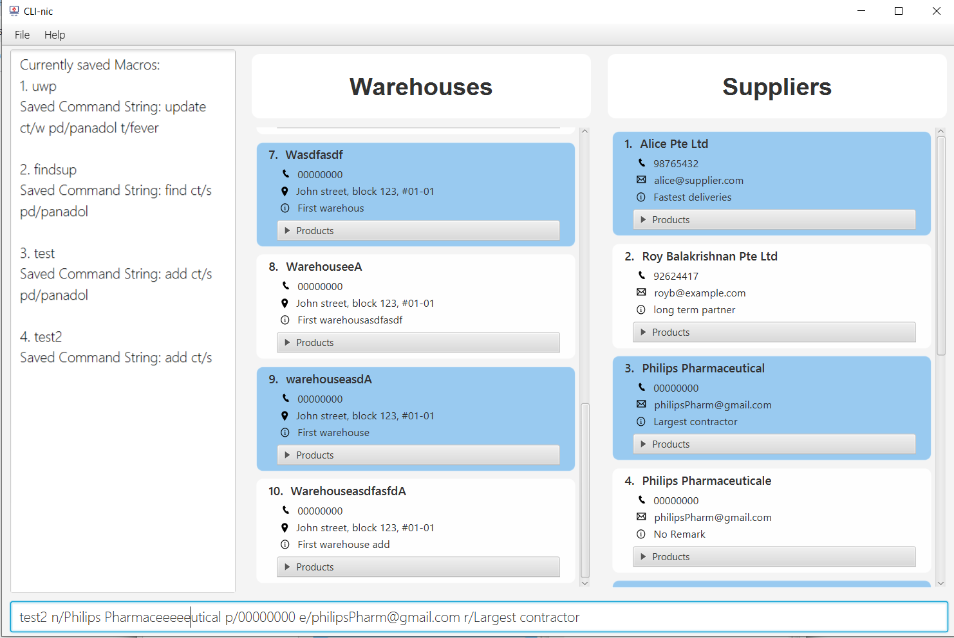Maximize the CLI-nic window

tap(899, 11)
